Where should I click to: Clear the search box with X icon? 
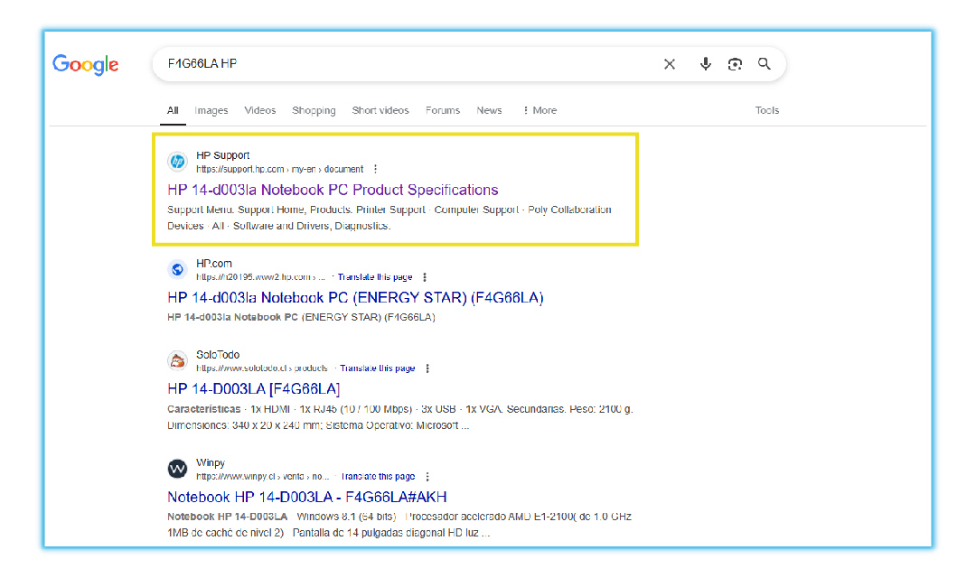pyautogui.click(x=670, y=64)
